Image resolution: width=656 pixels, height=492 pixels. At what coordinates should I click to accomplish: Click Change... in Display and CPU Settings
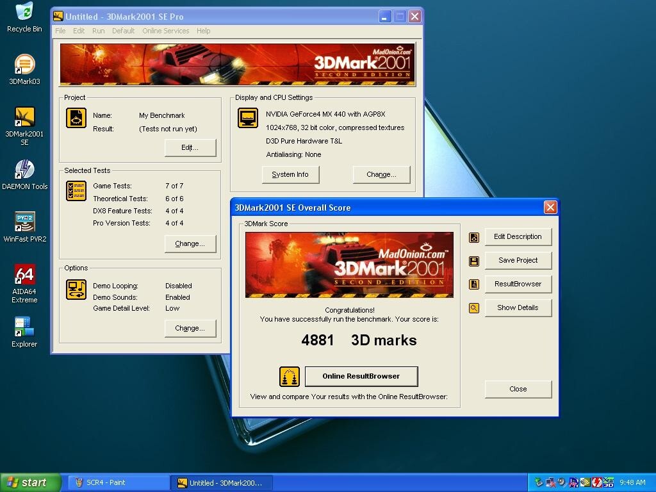(x=382, y=174)
